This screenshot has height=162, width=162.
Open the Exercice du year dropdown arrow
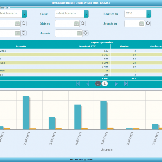click(x=149, y=14)
